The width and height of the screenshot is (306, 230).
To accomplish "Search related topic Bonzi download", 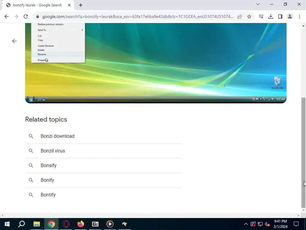I will (x=103, y=136).
